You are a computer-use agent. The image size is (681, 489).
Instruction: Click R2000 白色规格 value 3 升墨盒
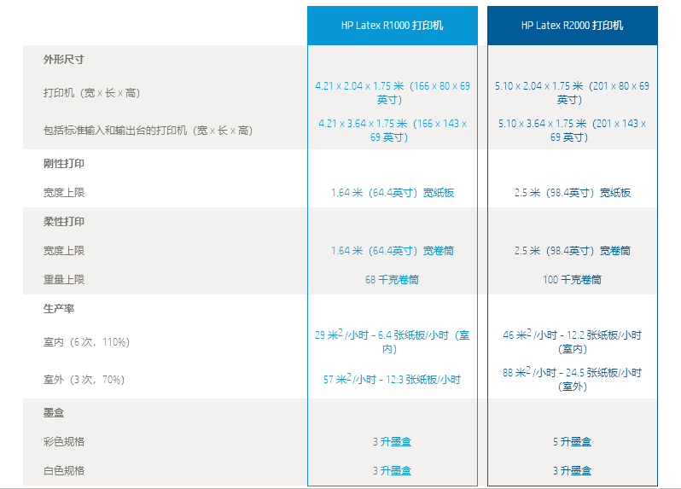point(573,471)
